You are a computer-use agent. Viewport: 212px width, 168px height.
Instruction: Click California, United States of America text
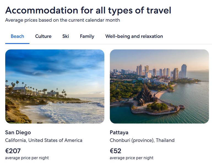tap(44, 140)
